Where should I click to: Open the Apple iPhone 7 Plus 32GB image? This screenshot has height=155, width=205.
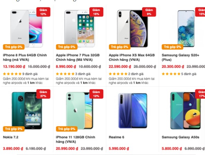click(80, 29)
